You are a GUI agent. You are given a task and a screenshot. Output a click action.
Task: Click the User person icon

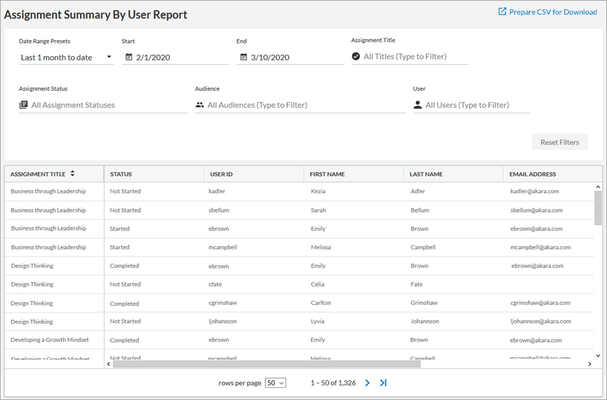tap(418, 105)
